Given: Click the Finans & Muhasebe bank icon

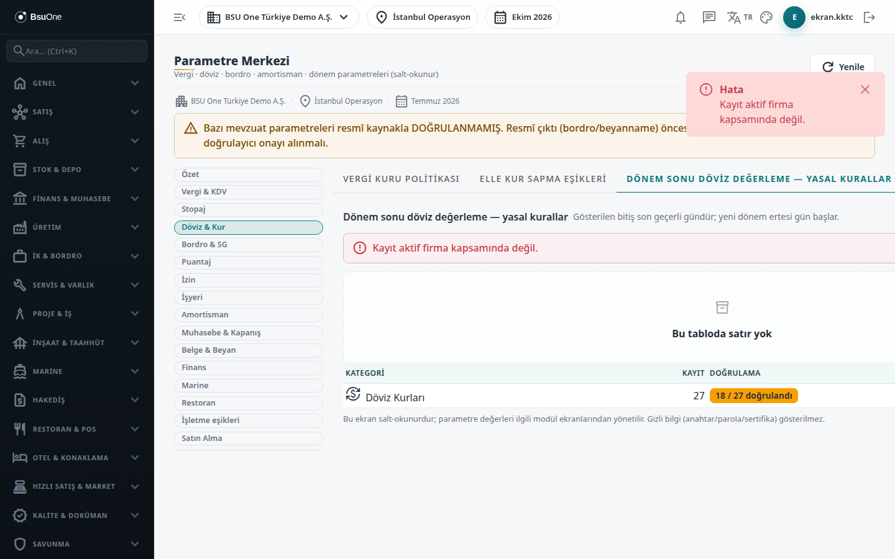Looking at the screenshot, I should pos(20,199).
